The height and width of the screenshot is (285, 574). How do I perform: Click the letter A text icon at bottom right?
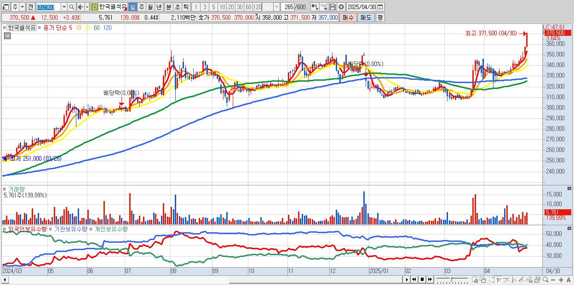tap(569, 279)
